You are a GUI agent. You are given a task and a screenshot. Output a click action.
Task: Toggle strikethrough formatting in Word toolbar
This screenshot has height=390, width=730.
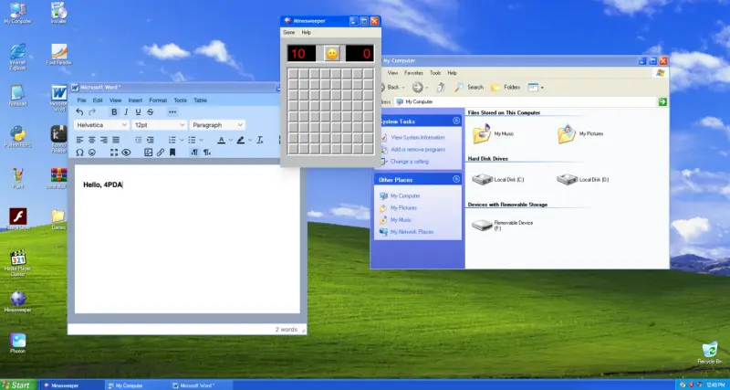(150, 112)
